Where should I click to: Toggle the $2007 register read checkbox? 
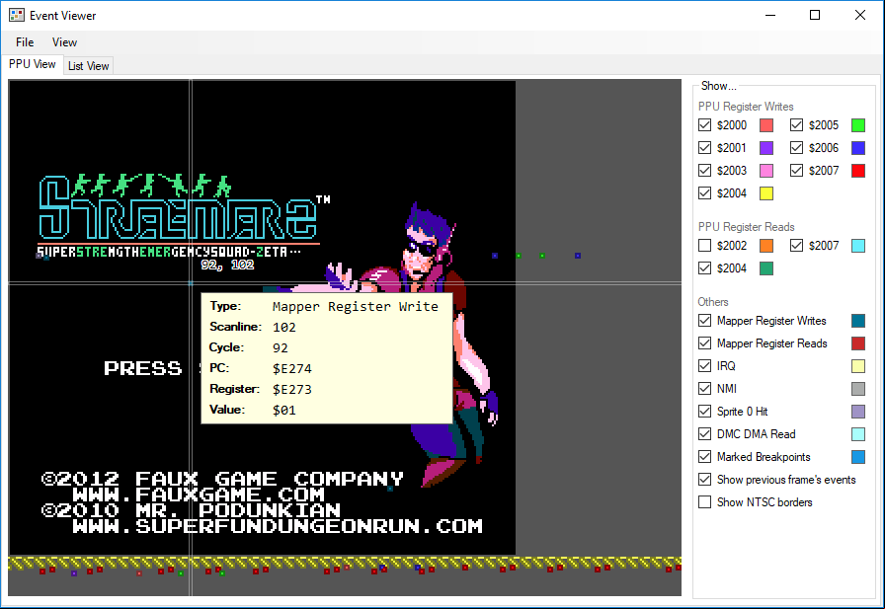pos(796,246)
